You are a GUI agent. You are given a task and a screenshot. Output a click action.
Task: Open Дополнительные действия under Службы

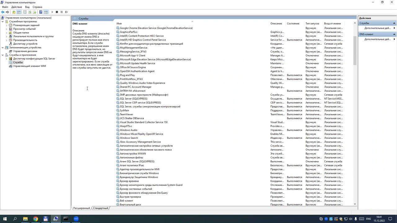(377, 28)
